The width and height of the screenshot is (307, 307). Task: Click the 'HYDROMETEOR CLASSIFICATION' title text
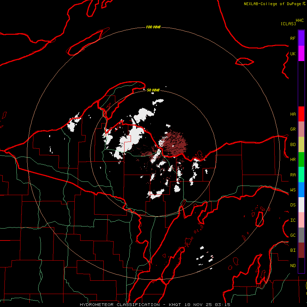click(120, 305)
